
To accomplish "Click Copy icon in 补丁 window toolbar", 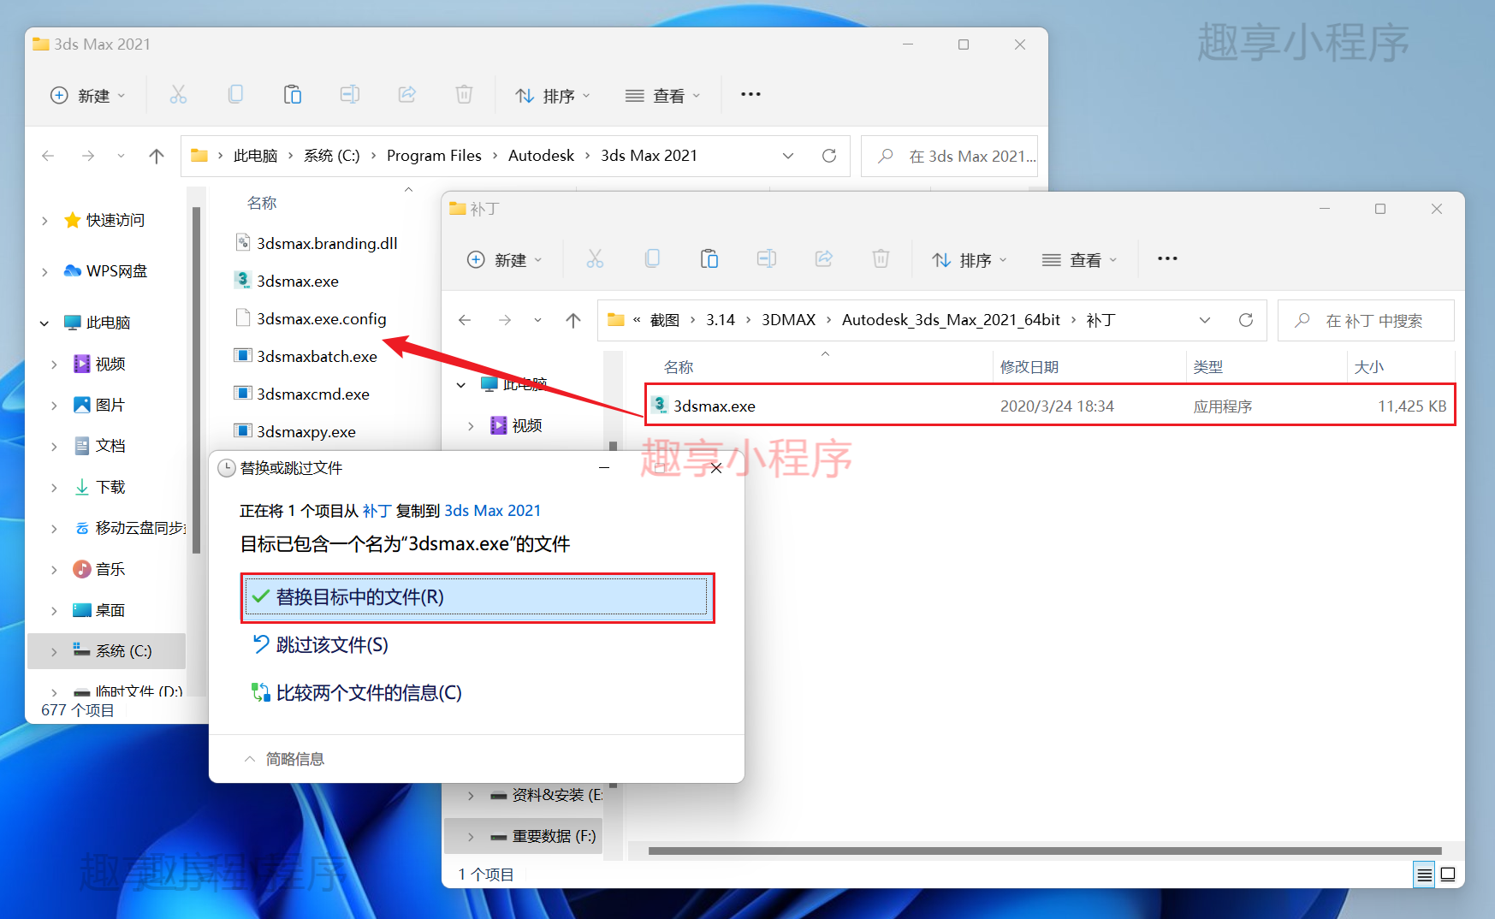I will click(652, 259).
